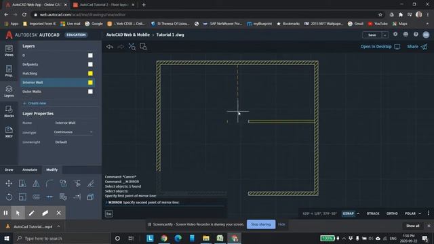
Task: Open the Blocks sidebar panel
Action: [x=9, y=111]
